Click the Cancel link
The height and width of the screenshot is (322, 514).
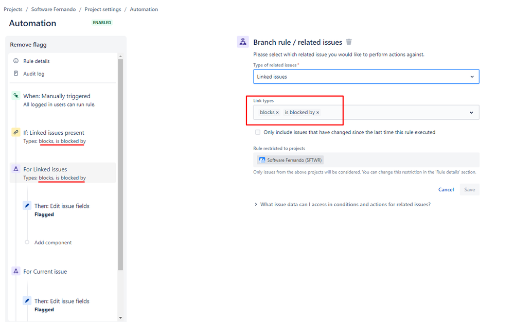tap(446, 190)
